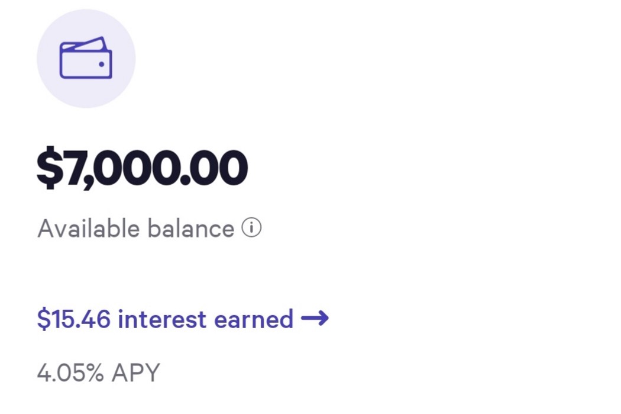
Task: Click the 4.05% APY text
Action: [98, 373]
